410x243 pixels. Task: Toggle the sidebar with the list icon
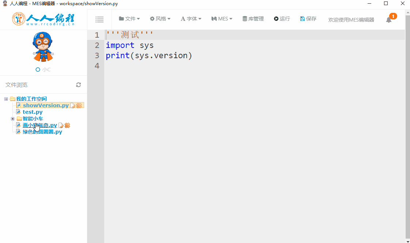point(99,19)
